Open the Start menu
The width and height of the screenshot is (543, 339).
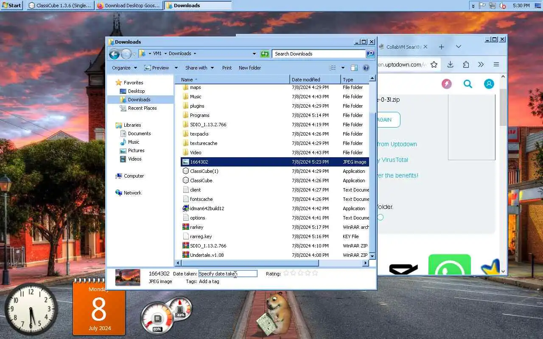coord(11,6)
